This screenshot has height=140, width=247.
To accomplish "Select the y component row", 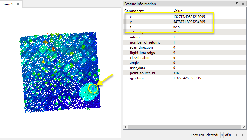I will pos(184,22).
